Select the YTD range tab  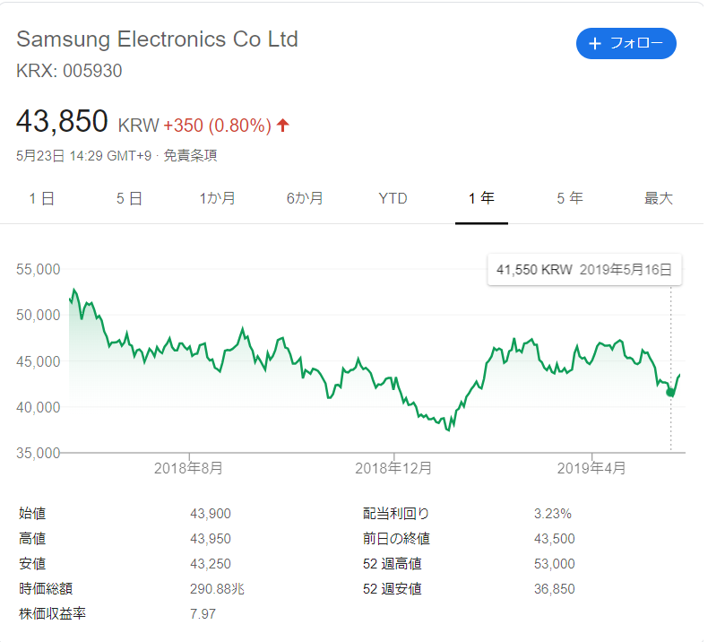[393, 198]
